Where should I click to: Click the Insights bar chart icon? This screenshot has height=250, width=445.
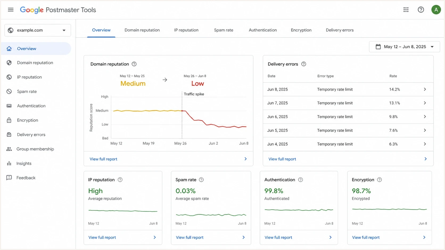tap(9, 163)
